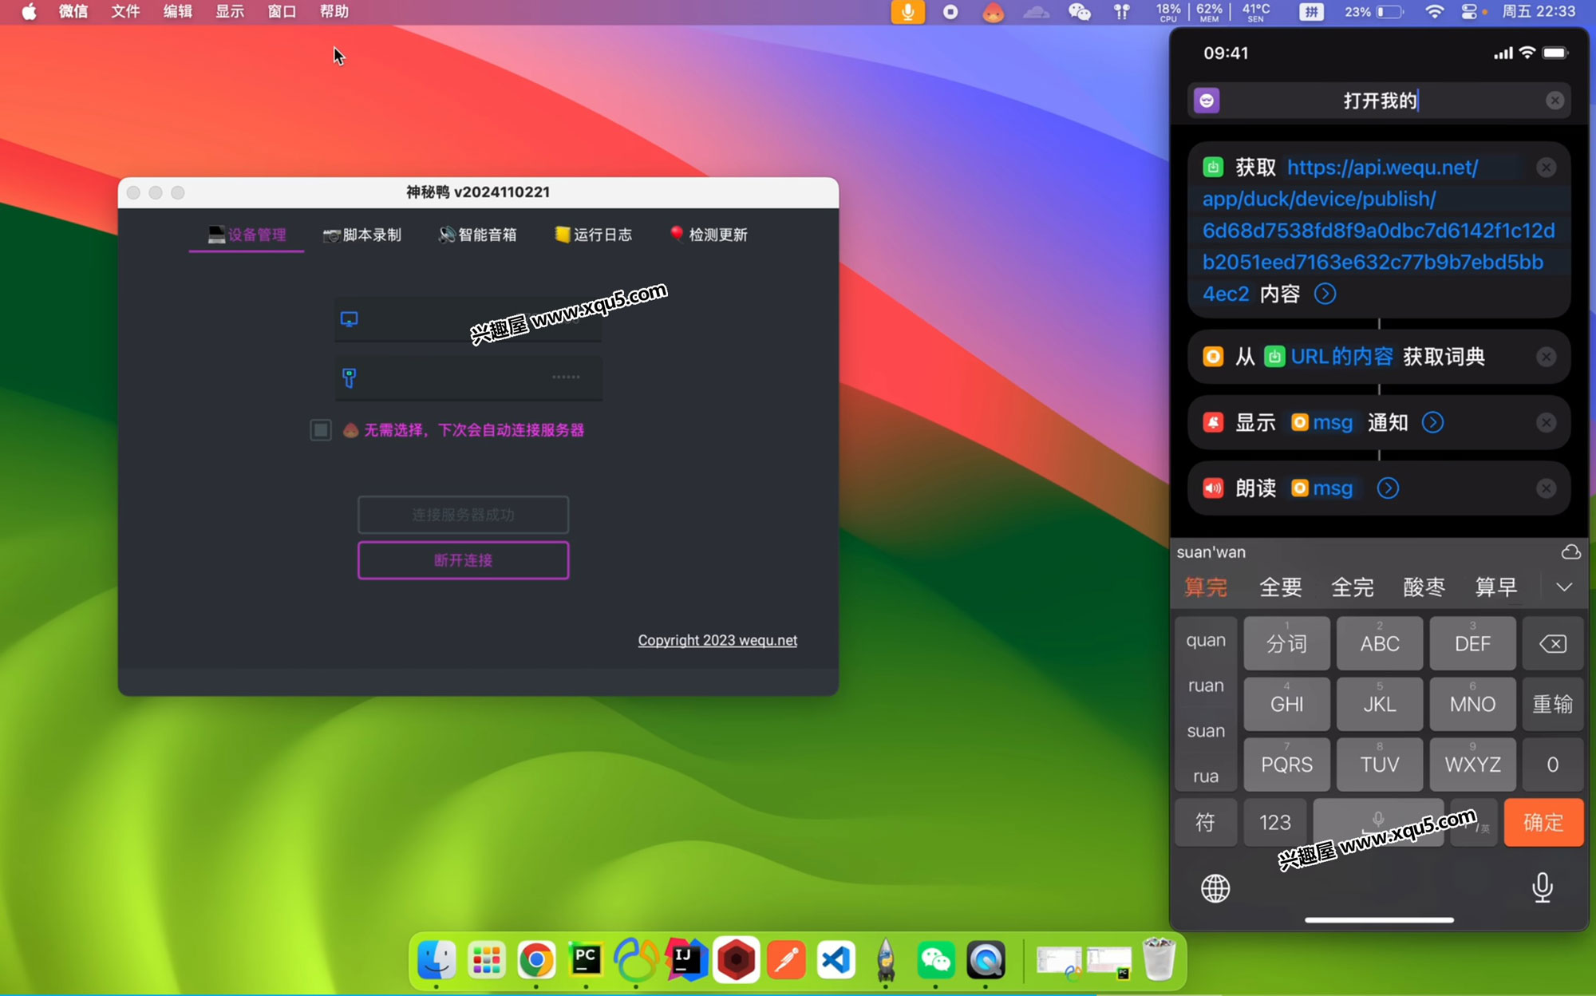Tap the MNO key

[x=1472, y=704]
